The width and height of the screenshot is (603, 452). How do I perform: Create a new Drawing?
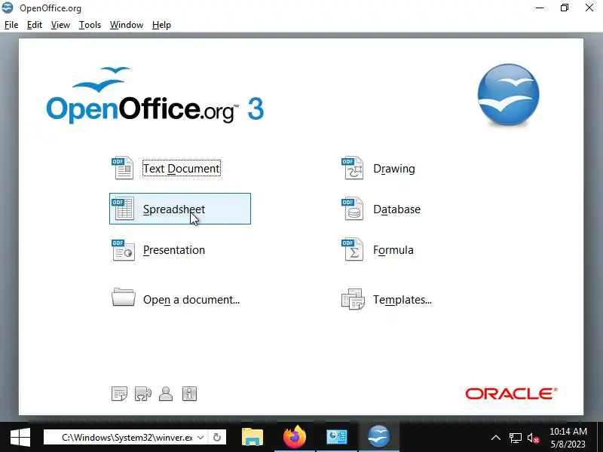pos(393,169)
